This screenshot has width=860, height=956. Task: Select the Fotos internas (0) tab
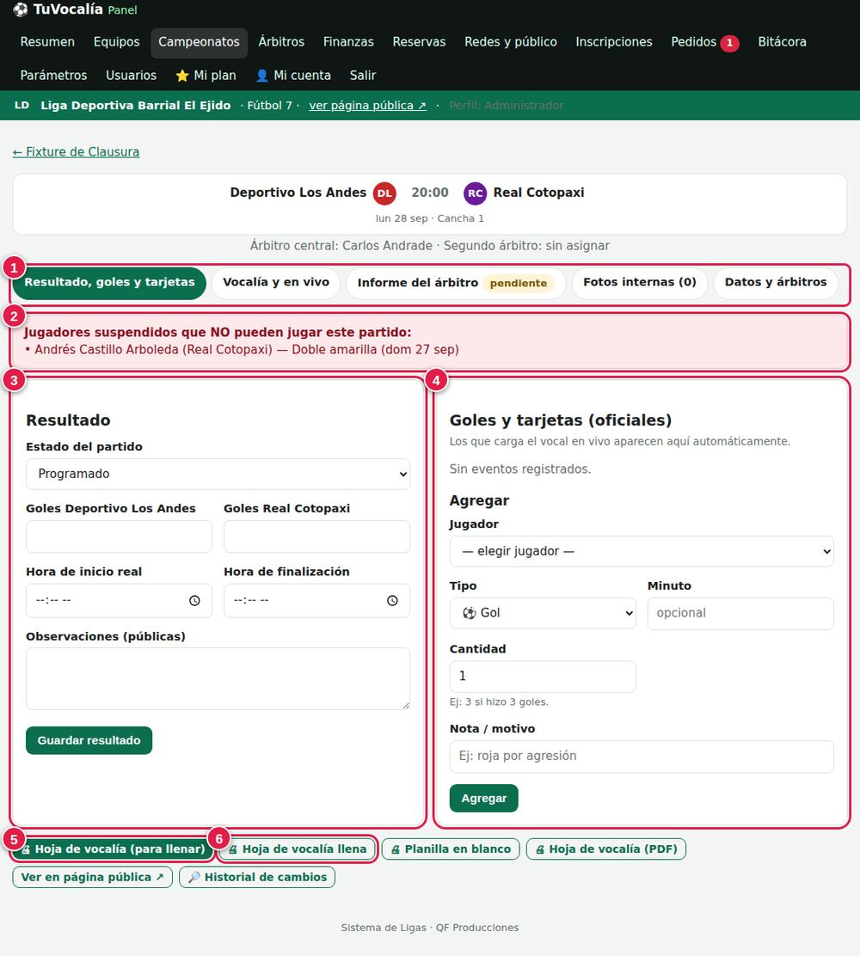tap(639, 282)
